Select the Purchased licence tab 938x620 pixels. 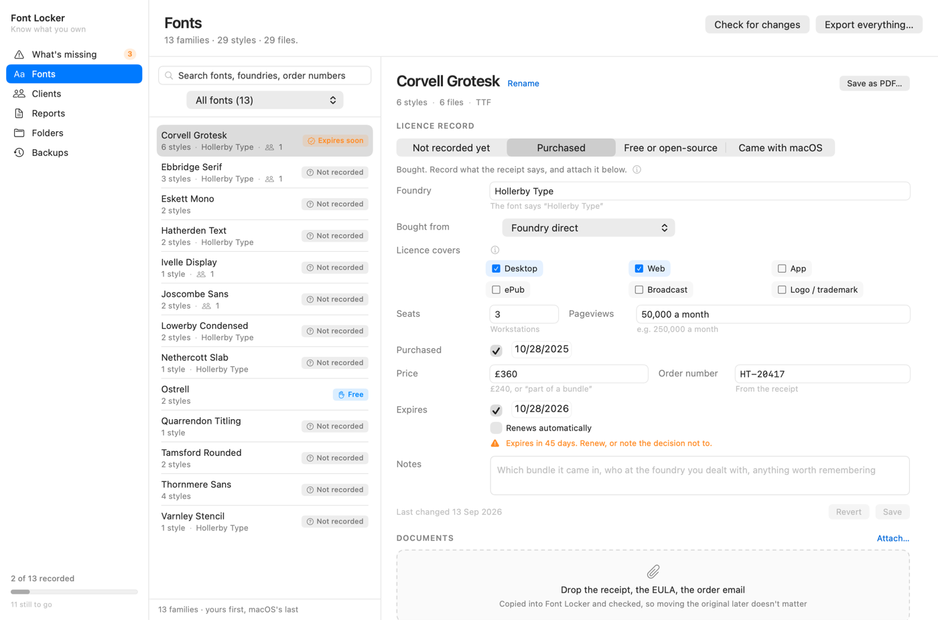point(561,148)
